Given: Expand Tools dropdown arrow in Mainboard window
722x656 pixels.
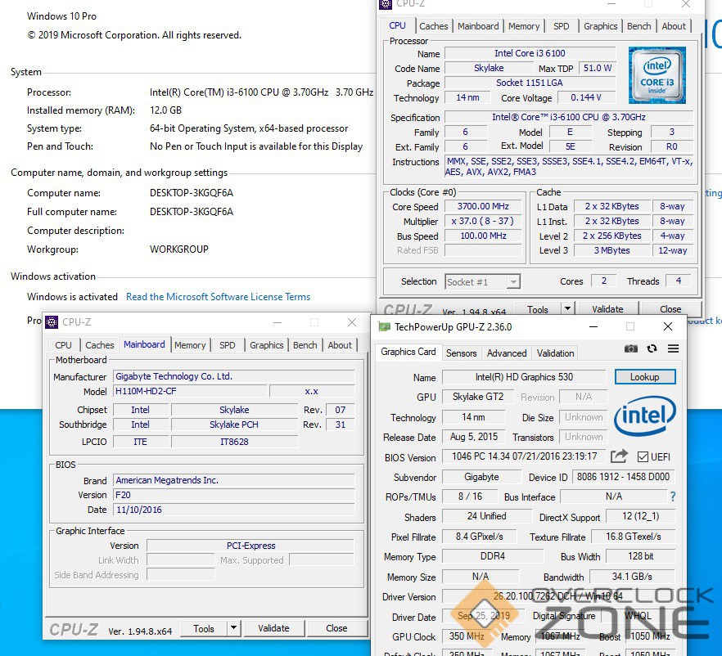Looking at the screenshot, I should [233, 628].
